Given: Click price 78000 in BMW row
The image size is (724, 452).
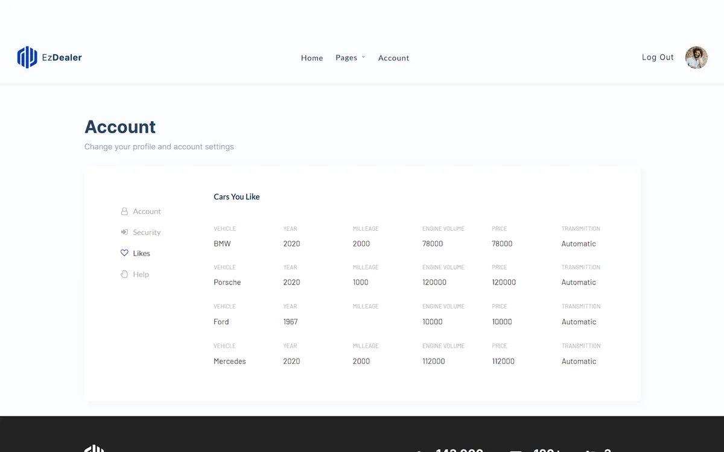Looking at the screenshot, I should tap(502, 244).
